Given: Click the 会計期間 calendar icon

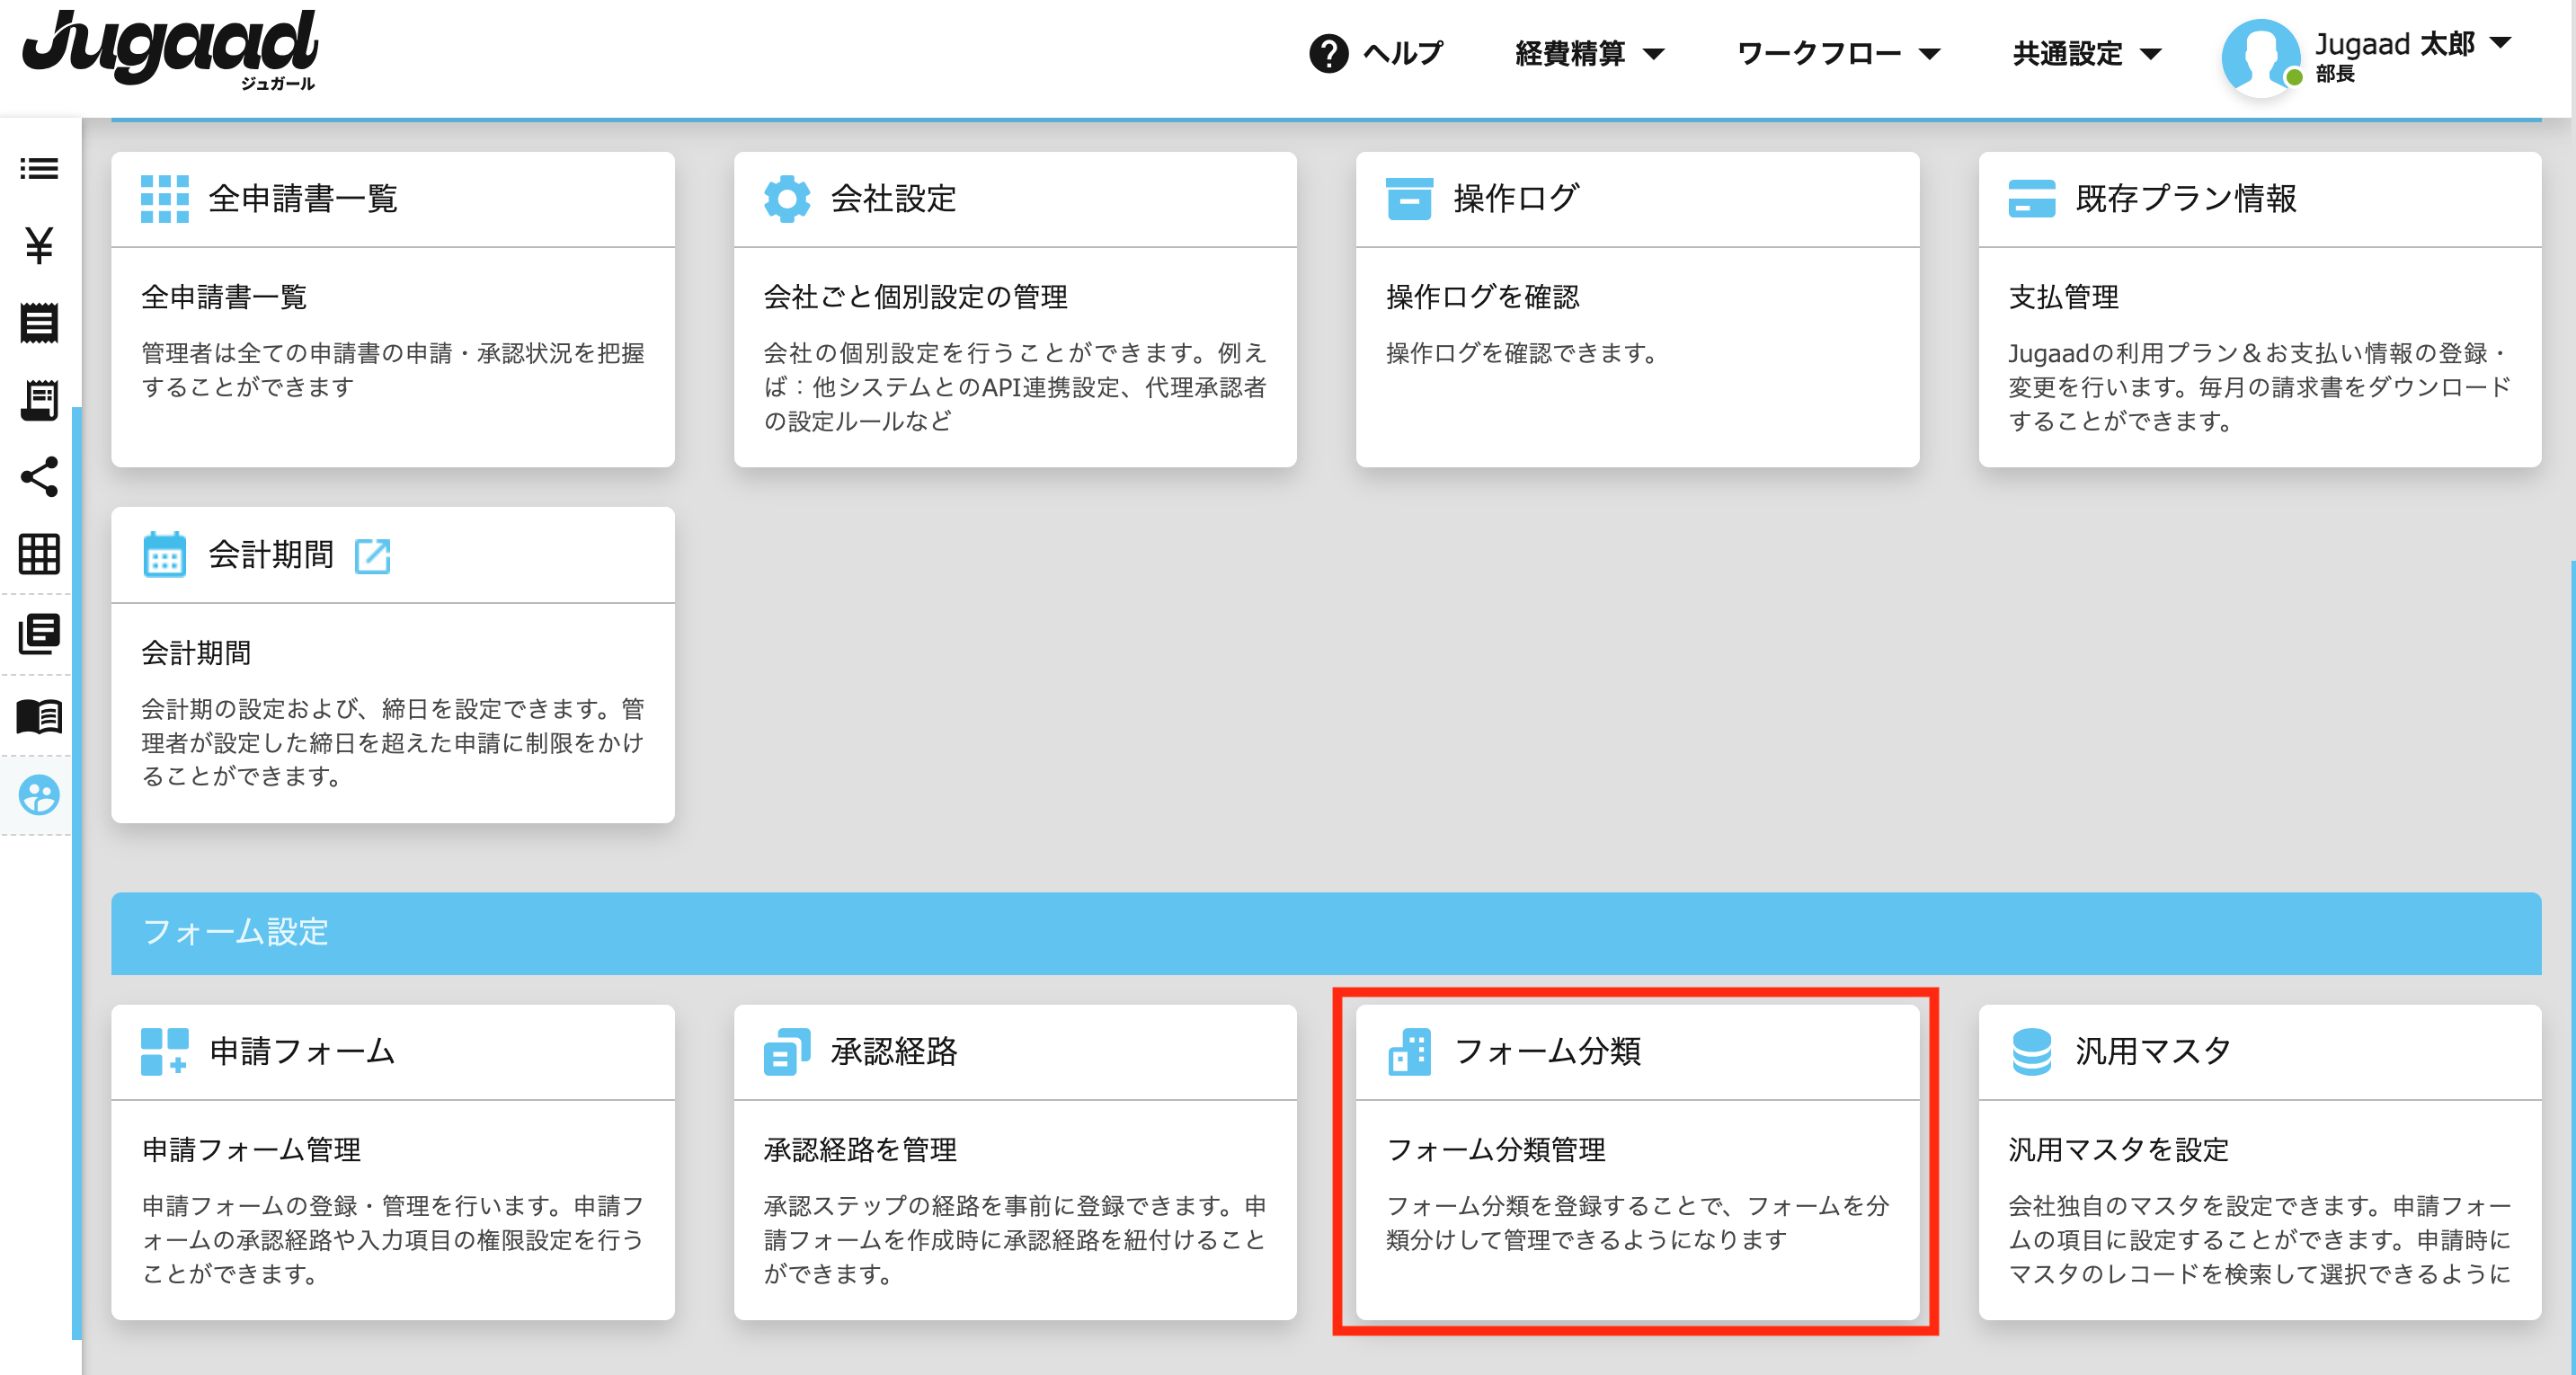Looking at the screenshot, I should [165, 554].
